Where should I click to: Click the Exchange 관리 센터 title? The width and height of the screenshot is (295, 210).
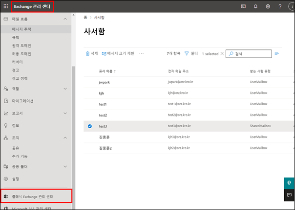tap(32, 6)
